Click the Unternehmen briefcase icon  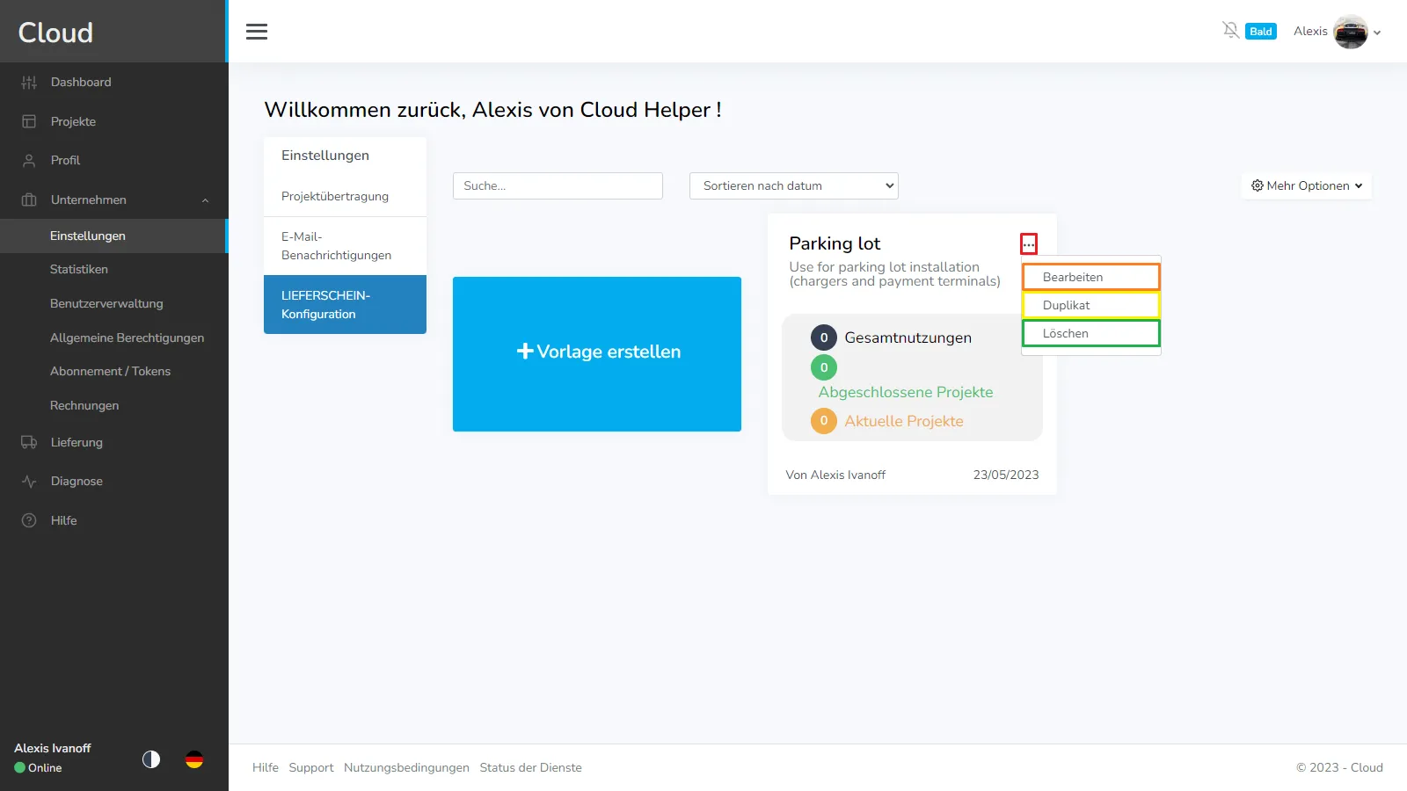(29, 200)
